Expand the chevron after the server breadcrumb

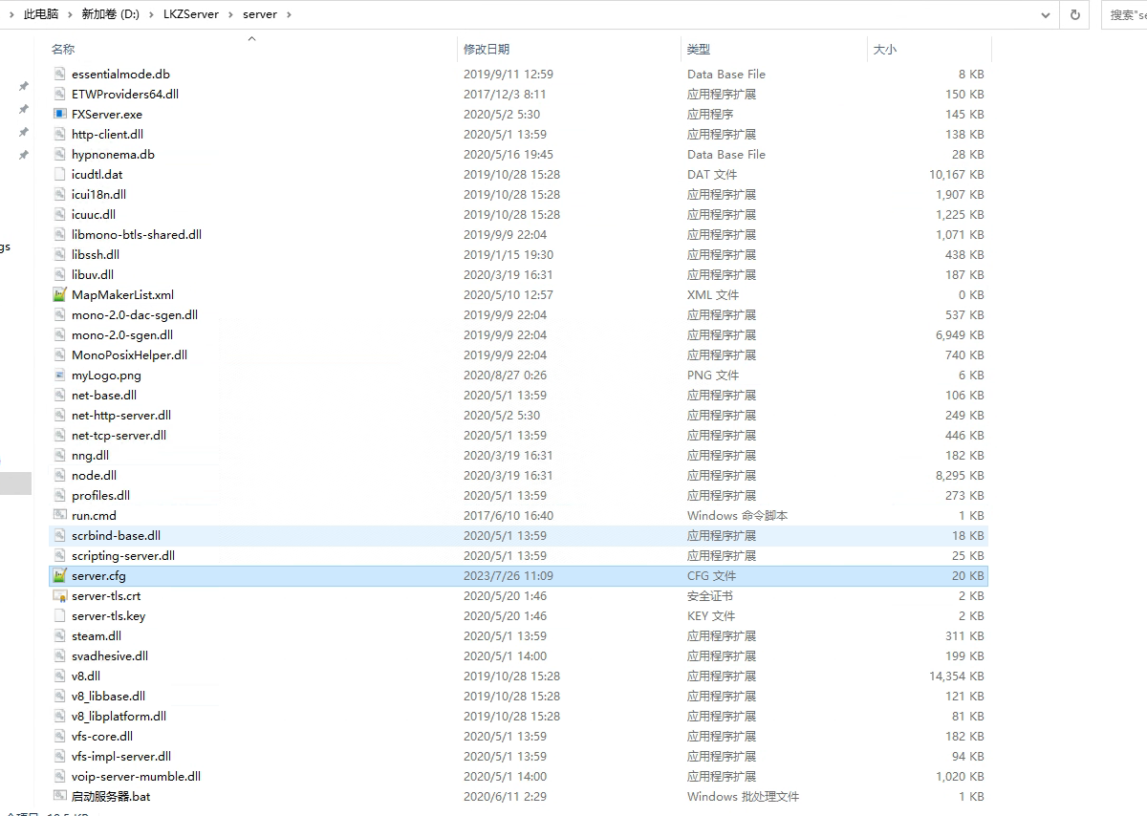pyautogui.click(x=289, y=14)
